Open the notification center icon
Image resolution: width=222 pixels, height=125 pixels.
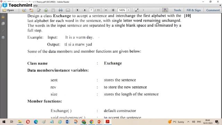[x=217, y=122]
